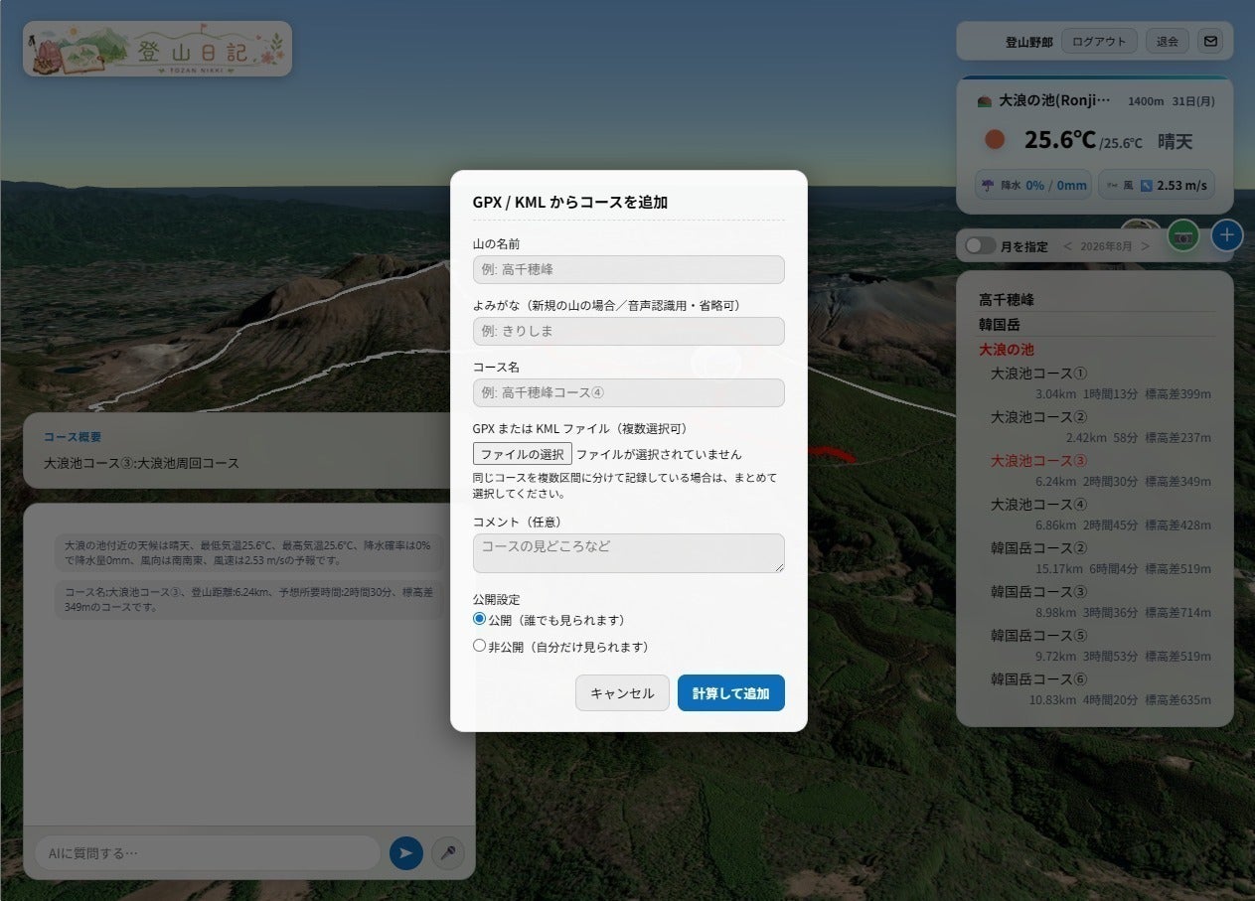The height and width of the screenshot is (901, 1255).
Task: Select the 非公開 radio option
Action: coord(480,646)
